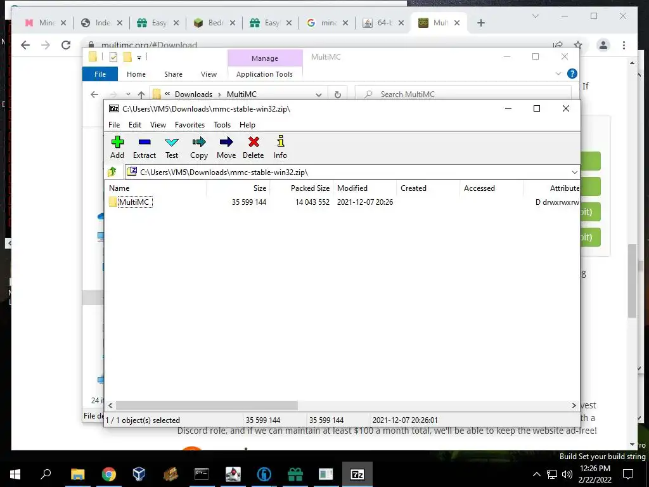Click Explorer up-one-level arrow

[x=141, y=94]
